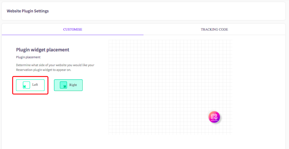Click the Plugin placement subtitle text
The image size is (289, 149).
point(28,57)
